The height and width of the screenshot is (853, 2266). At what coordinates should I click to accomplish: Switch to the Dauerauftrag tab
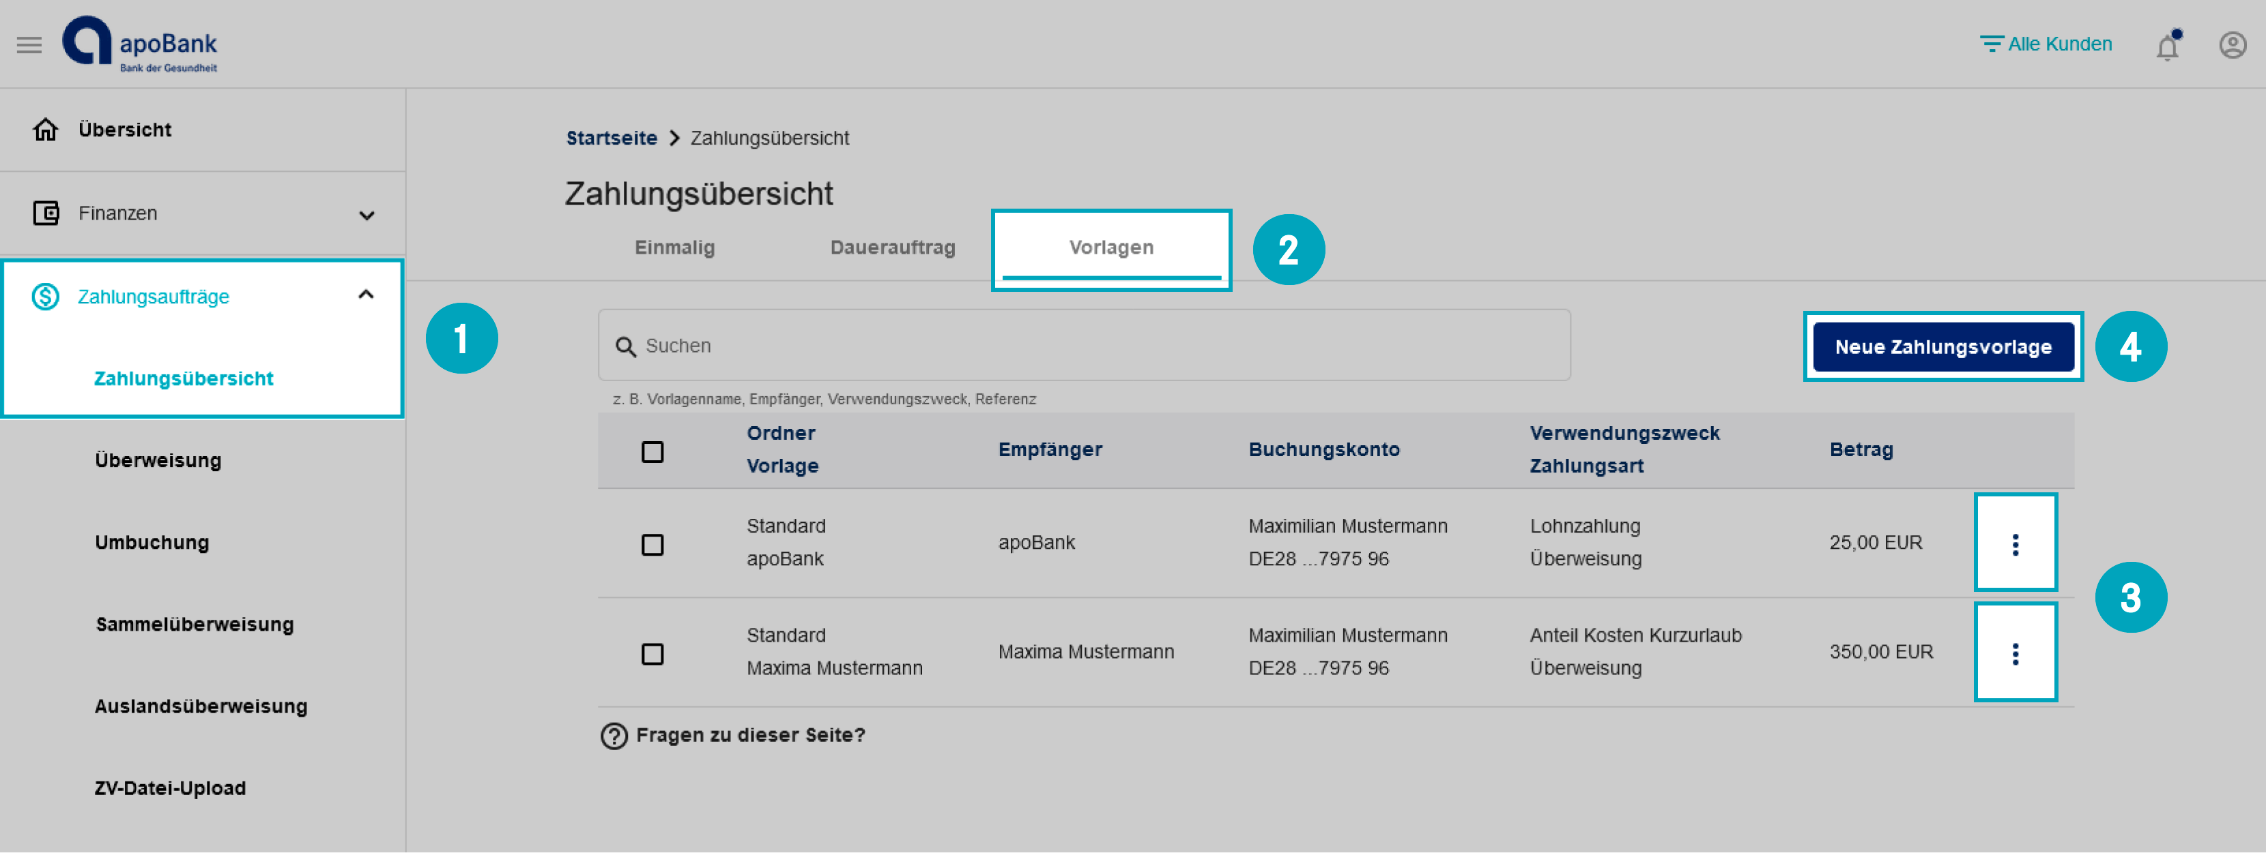892,248
